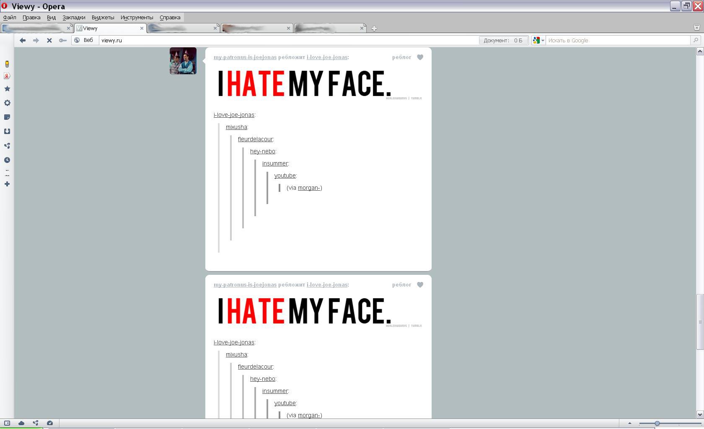Image resolution: width=704 pixels, height=429 pixels.
Task: Open the Bookmarks star panel in sidebar
Action: pos(7,89)
